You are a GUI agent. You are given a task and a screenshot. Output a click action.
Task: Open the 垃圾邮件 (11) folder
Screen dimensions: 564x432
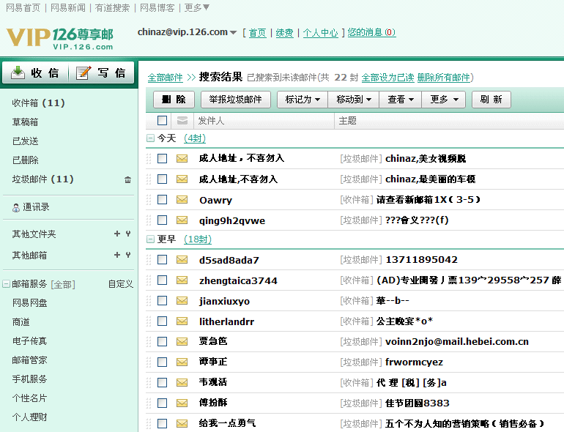[42, 179]
